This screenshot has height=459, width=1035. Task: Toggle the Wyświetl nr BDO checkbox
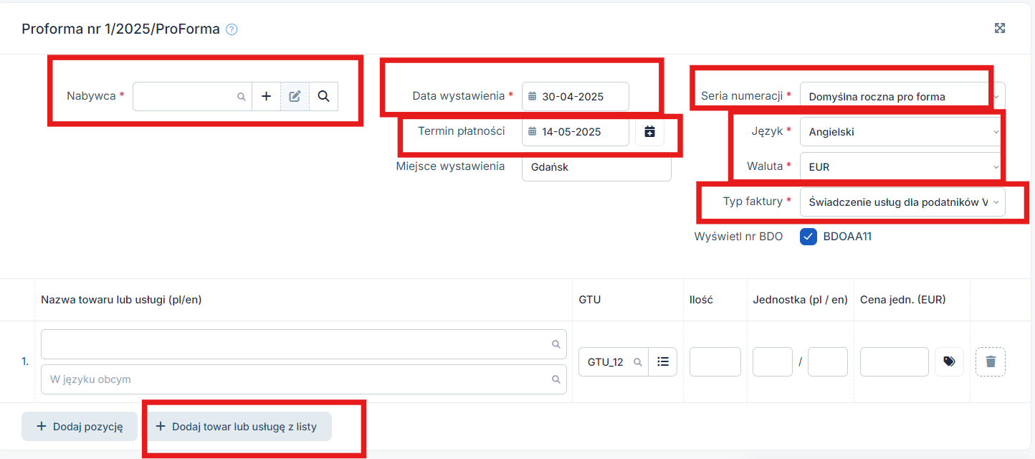pyautogui.click(x=809, y=237)
